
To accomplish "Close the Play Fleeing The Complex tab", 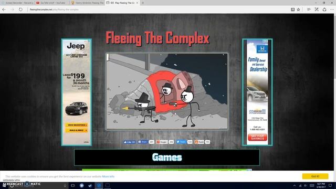I will pyautogui.click(x=137, y=3).
